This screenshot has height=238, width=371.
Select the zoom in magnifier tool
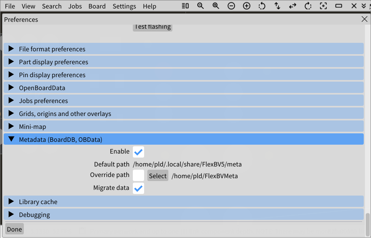[216, 6]
